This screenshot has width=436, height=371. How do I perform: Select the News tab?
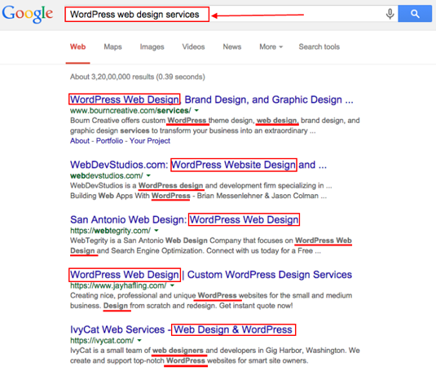pos(232,46)
